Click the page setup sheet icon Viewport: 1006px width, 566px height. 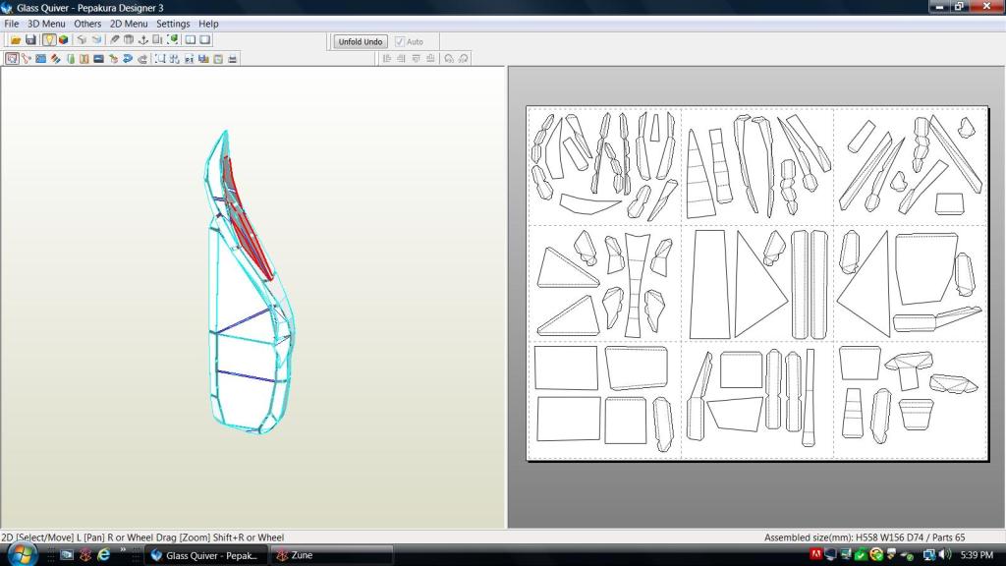point(218,58)
